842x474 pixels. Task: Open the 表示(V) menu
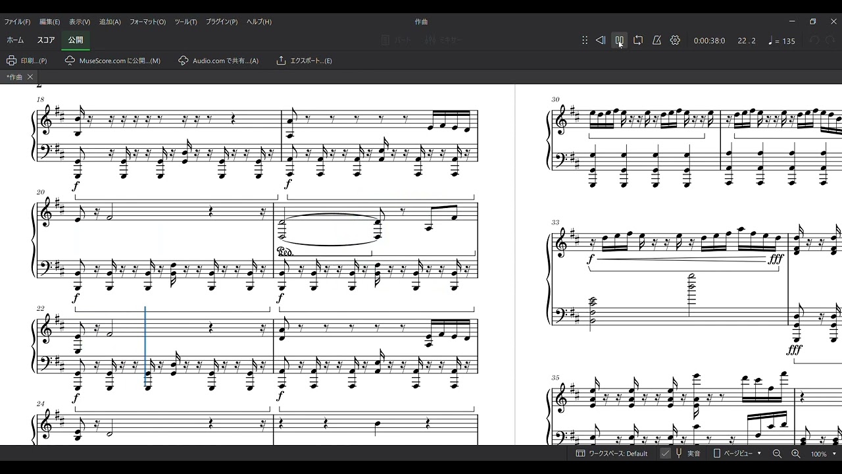tap(80, 22)
